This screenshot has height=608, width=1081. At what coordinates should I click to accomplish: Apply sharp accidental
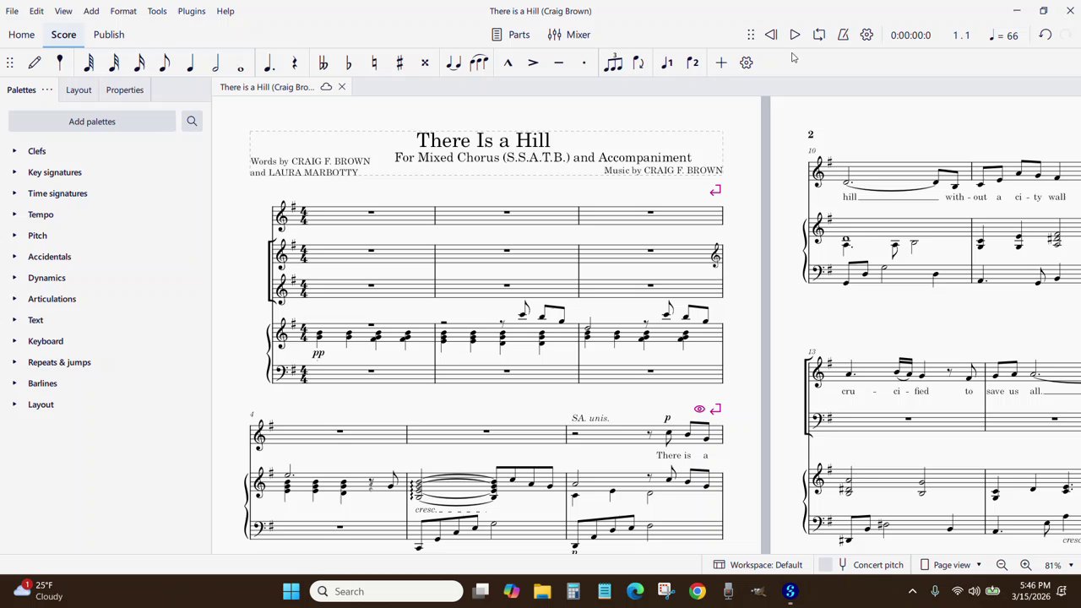(399, 62)
